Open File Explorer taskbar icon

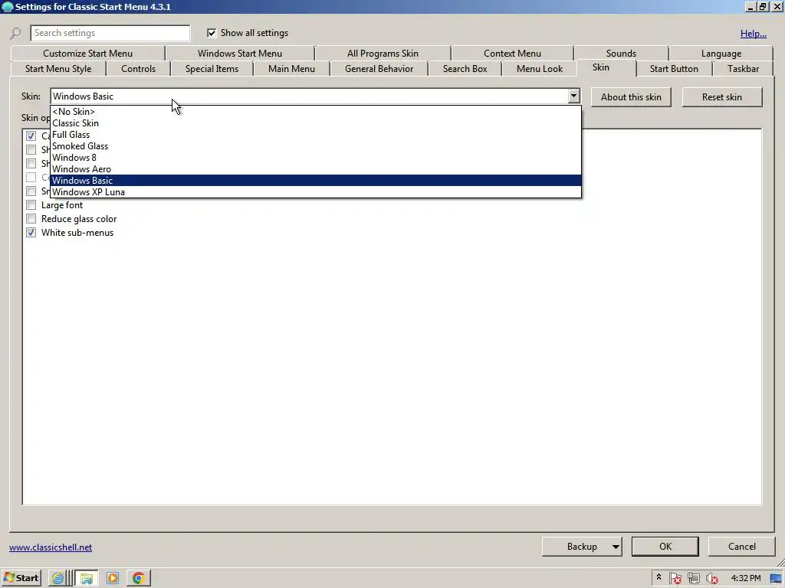[x=86, y=578]
